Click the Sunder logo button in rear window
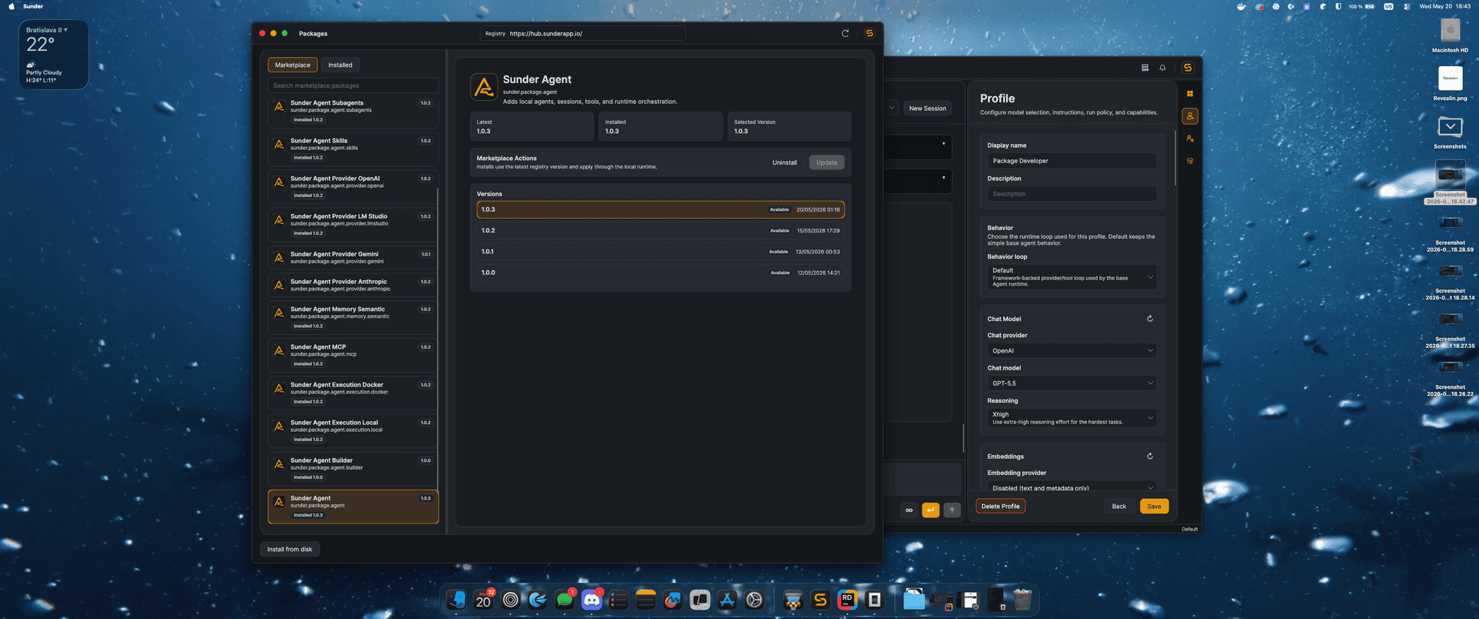 pos(1188,68)
